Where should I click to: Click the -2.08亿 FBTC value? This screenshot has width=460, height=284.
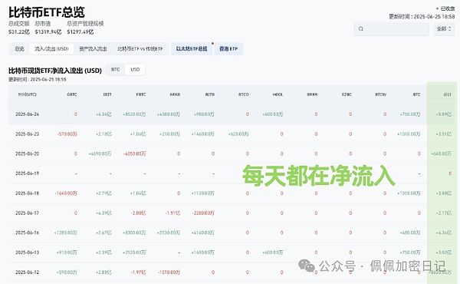(x=138, y=213)
